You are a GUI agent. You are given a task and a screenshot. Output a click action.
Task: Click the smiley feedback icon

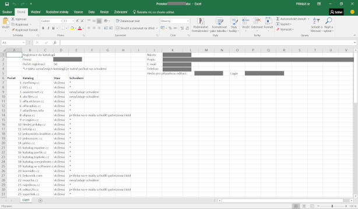pos(352,12)
